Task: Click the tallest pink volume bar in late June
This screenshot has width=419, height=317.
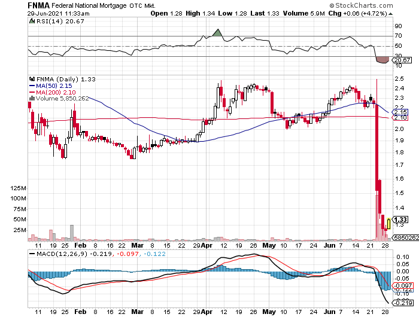Action: [x=377, y=218]
